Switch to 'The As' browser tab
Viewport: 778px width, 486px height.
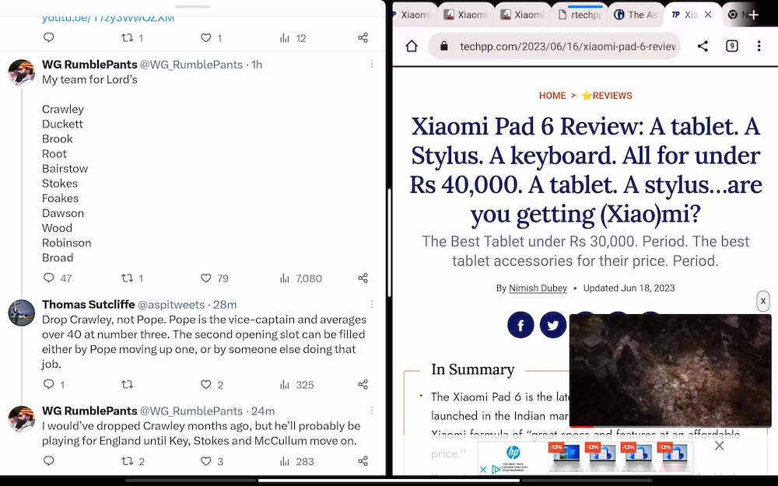pos(636,15)
